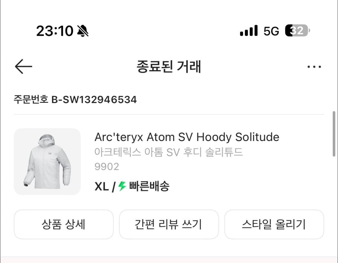Tap the size XL label
Viewport: 338px width, 263px height.
tap(102, 186)
